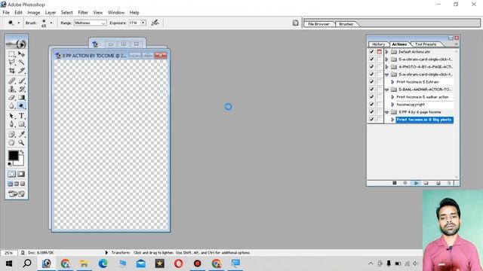
Task: Collapse the 8 PP 4 by 6 page set
Action: point(387,112)
